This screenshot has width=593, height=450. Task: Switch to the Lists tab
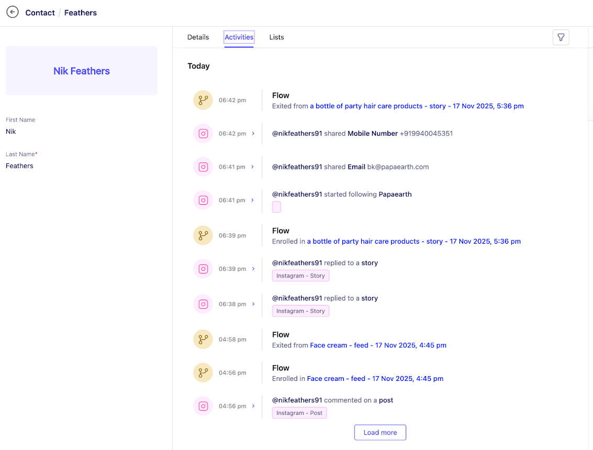[x=276, y=37]
